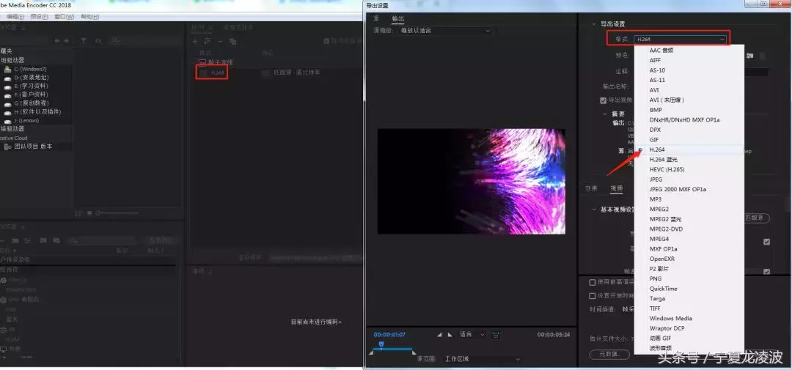Viewport: 792px width, 370px height.
Task: Click the add source plus icon in queue panel
Action: click(195, 41)
